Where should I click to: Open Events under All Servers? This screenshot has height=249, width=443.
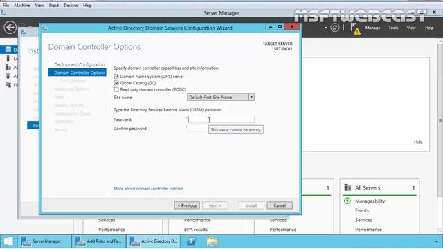click(x=362, y=210)
